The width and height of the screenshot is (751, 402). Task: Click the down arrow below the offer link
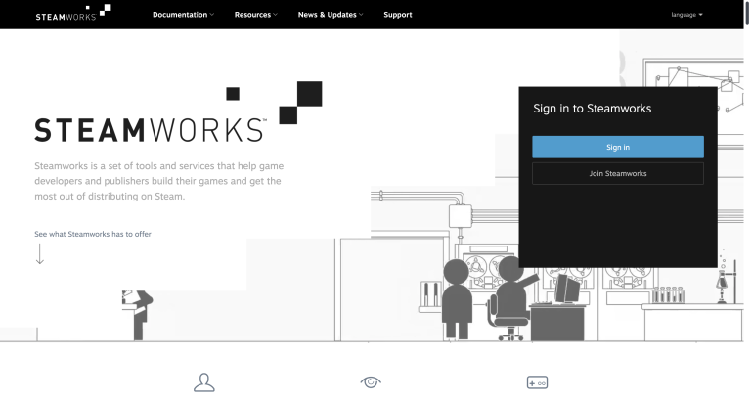(40, 254)
